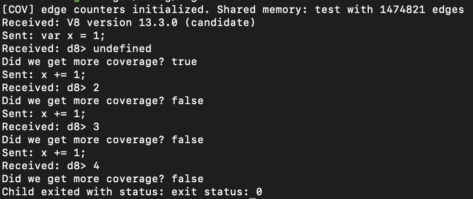Click the "undefined" output value
The height and width of the screenshot is (199, 473).
pos(122,48)
